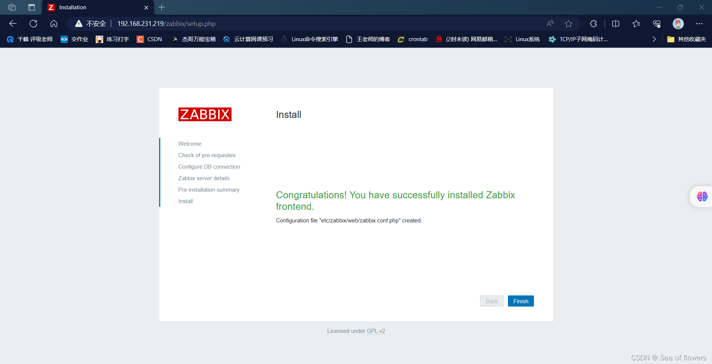Expand the bookmarks overflow chevron
The width and height of the screenshot is (712, 364).
(x=654, y=39)
